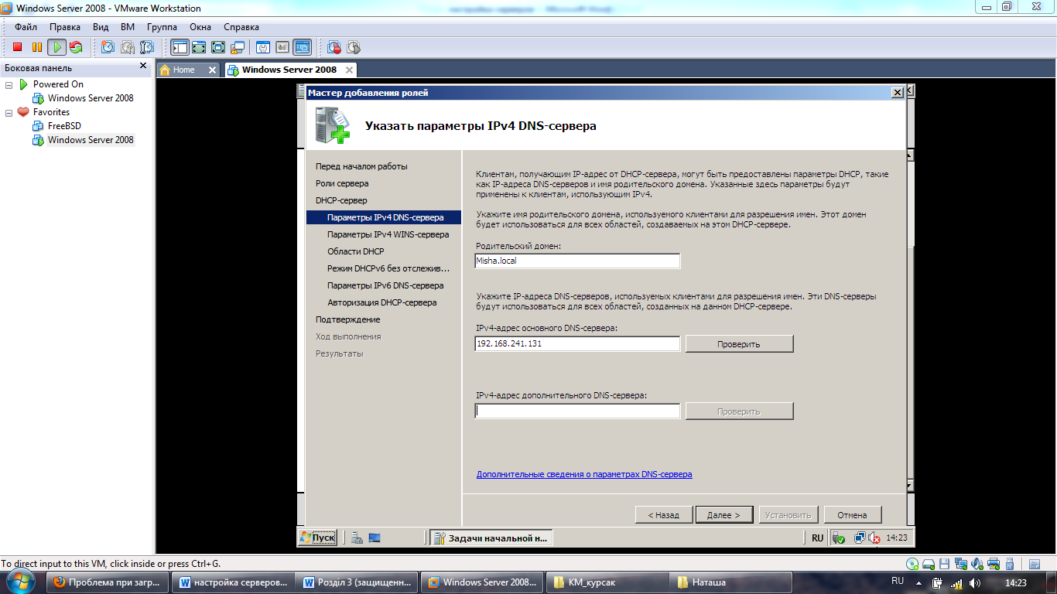The height and width of the screenshot is (594, 1057).
Task: Click the Задачи начальной н... guest taskbar button
Action: coord(491,538)
